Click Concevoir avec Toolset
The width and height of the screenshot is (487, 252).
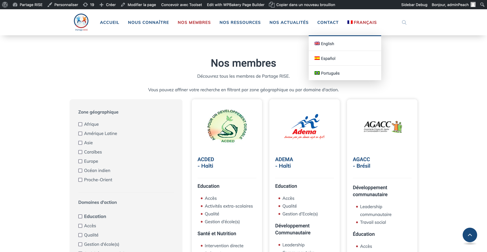(x=181, y=5)
